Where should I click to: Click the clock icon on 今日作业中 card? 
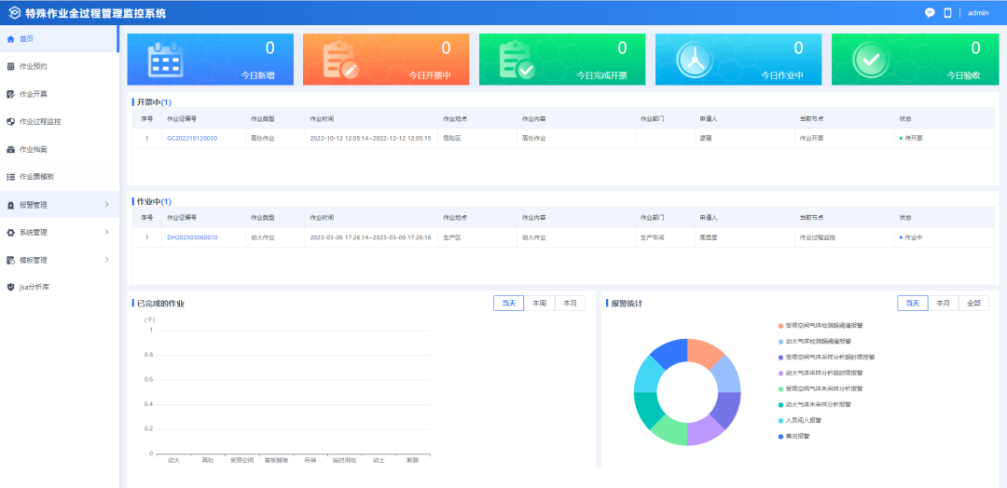point(693,60)
